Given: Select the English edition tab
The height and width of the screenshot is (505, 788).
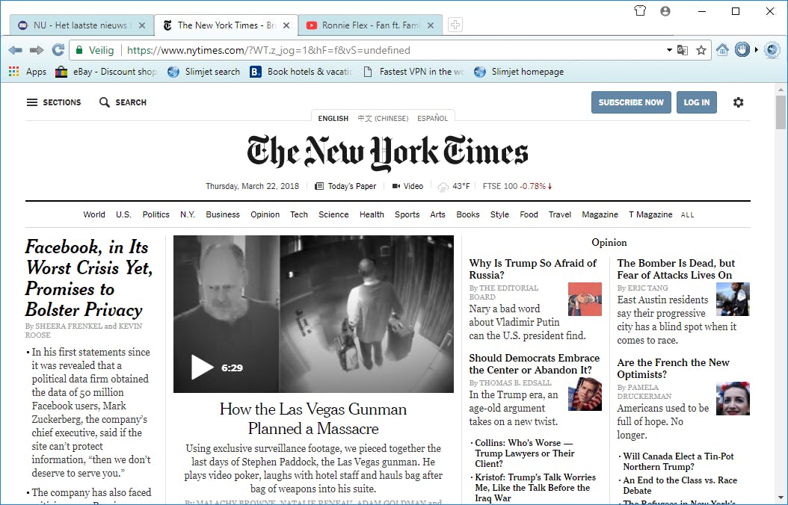Looking at the screenshot, I should [x=333, y=119].
